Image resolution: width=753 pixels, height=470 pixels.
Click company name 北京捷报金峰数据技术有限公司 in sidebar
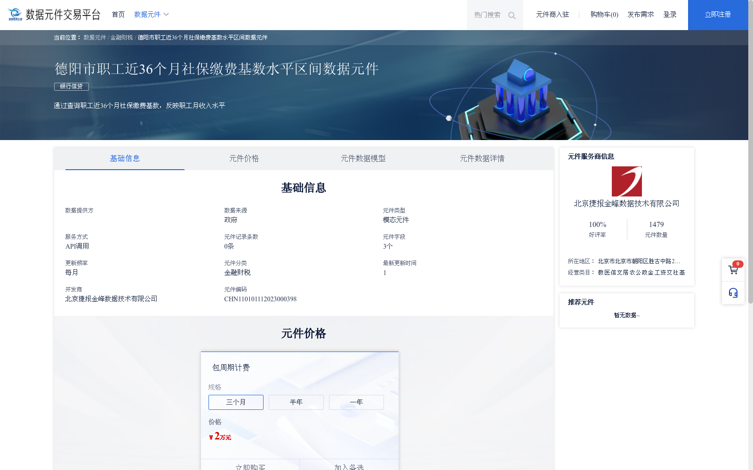coord(626,204)
